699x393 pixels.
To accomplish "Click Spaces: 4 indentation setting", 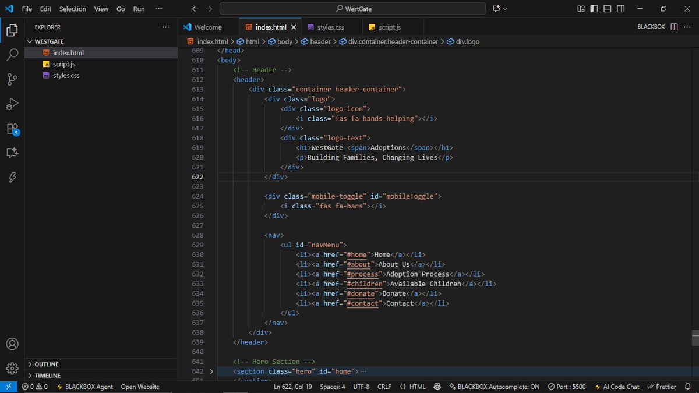I will (x=333, y=387).
